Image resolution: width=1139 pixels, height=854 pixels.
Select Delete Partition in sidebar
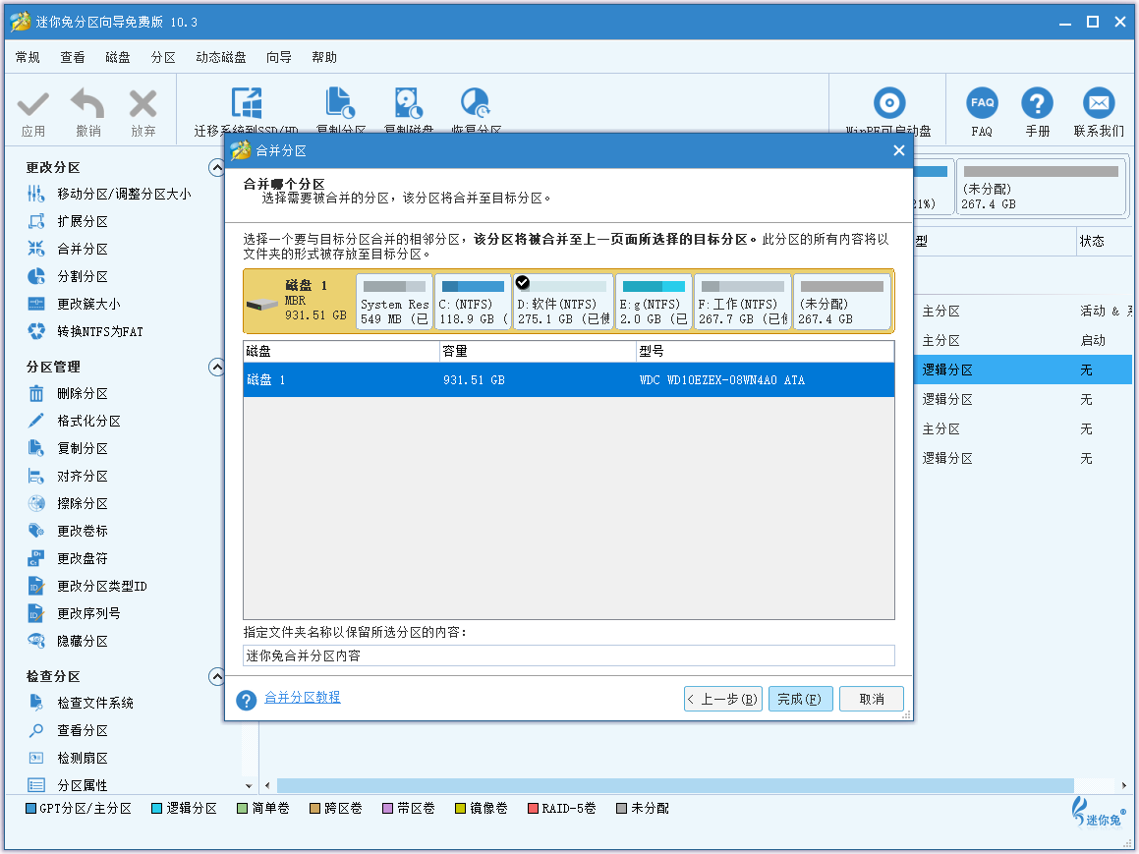(x=68, y=394)
